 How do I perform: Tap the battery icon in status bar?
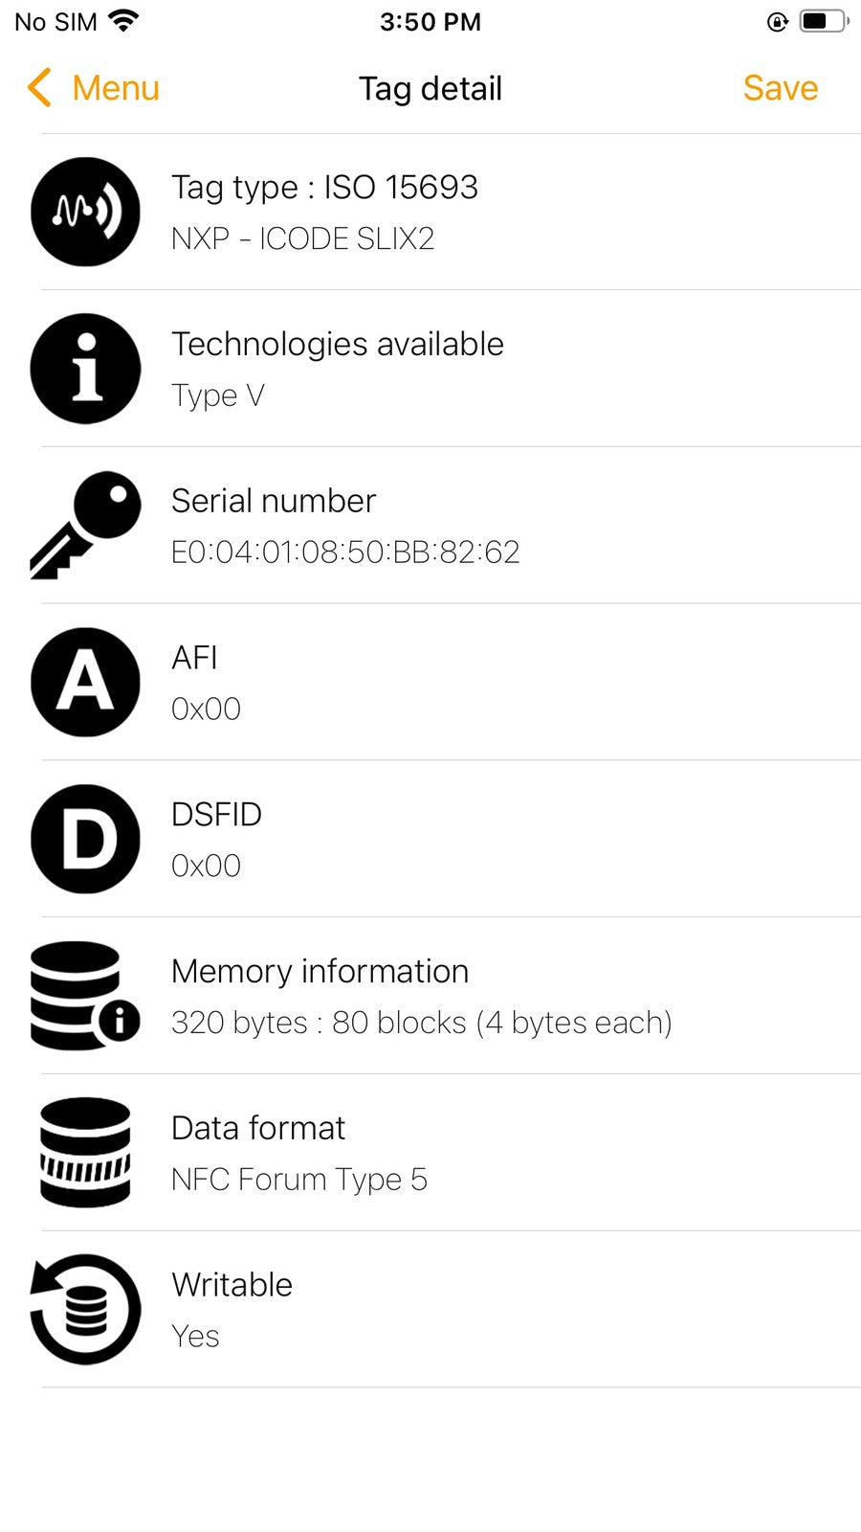[823, 21]
